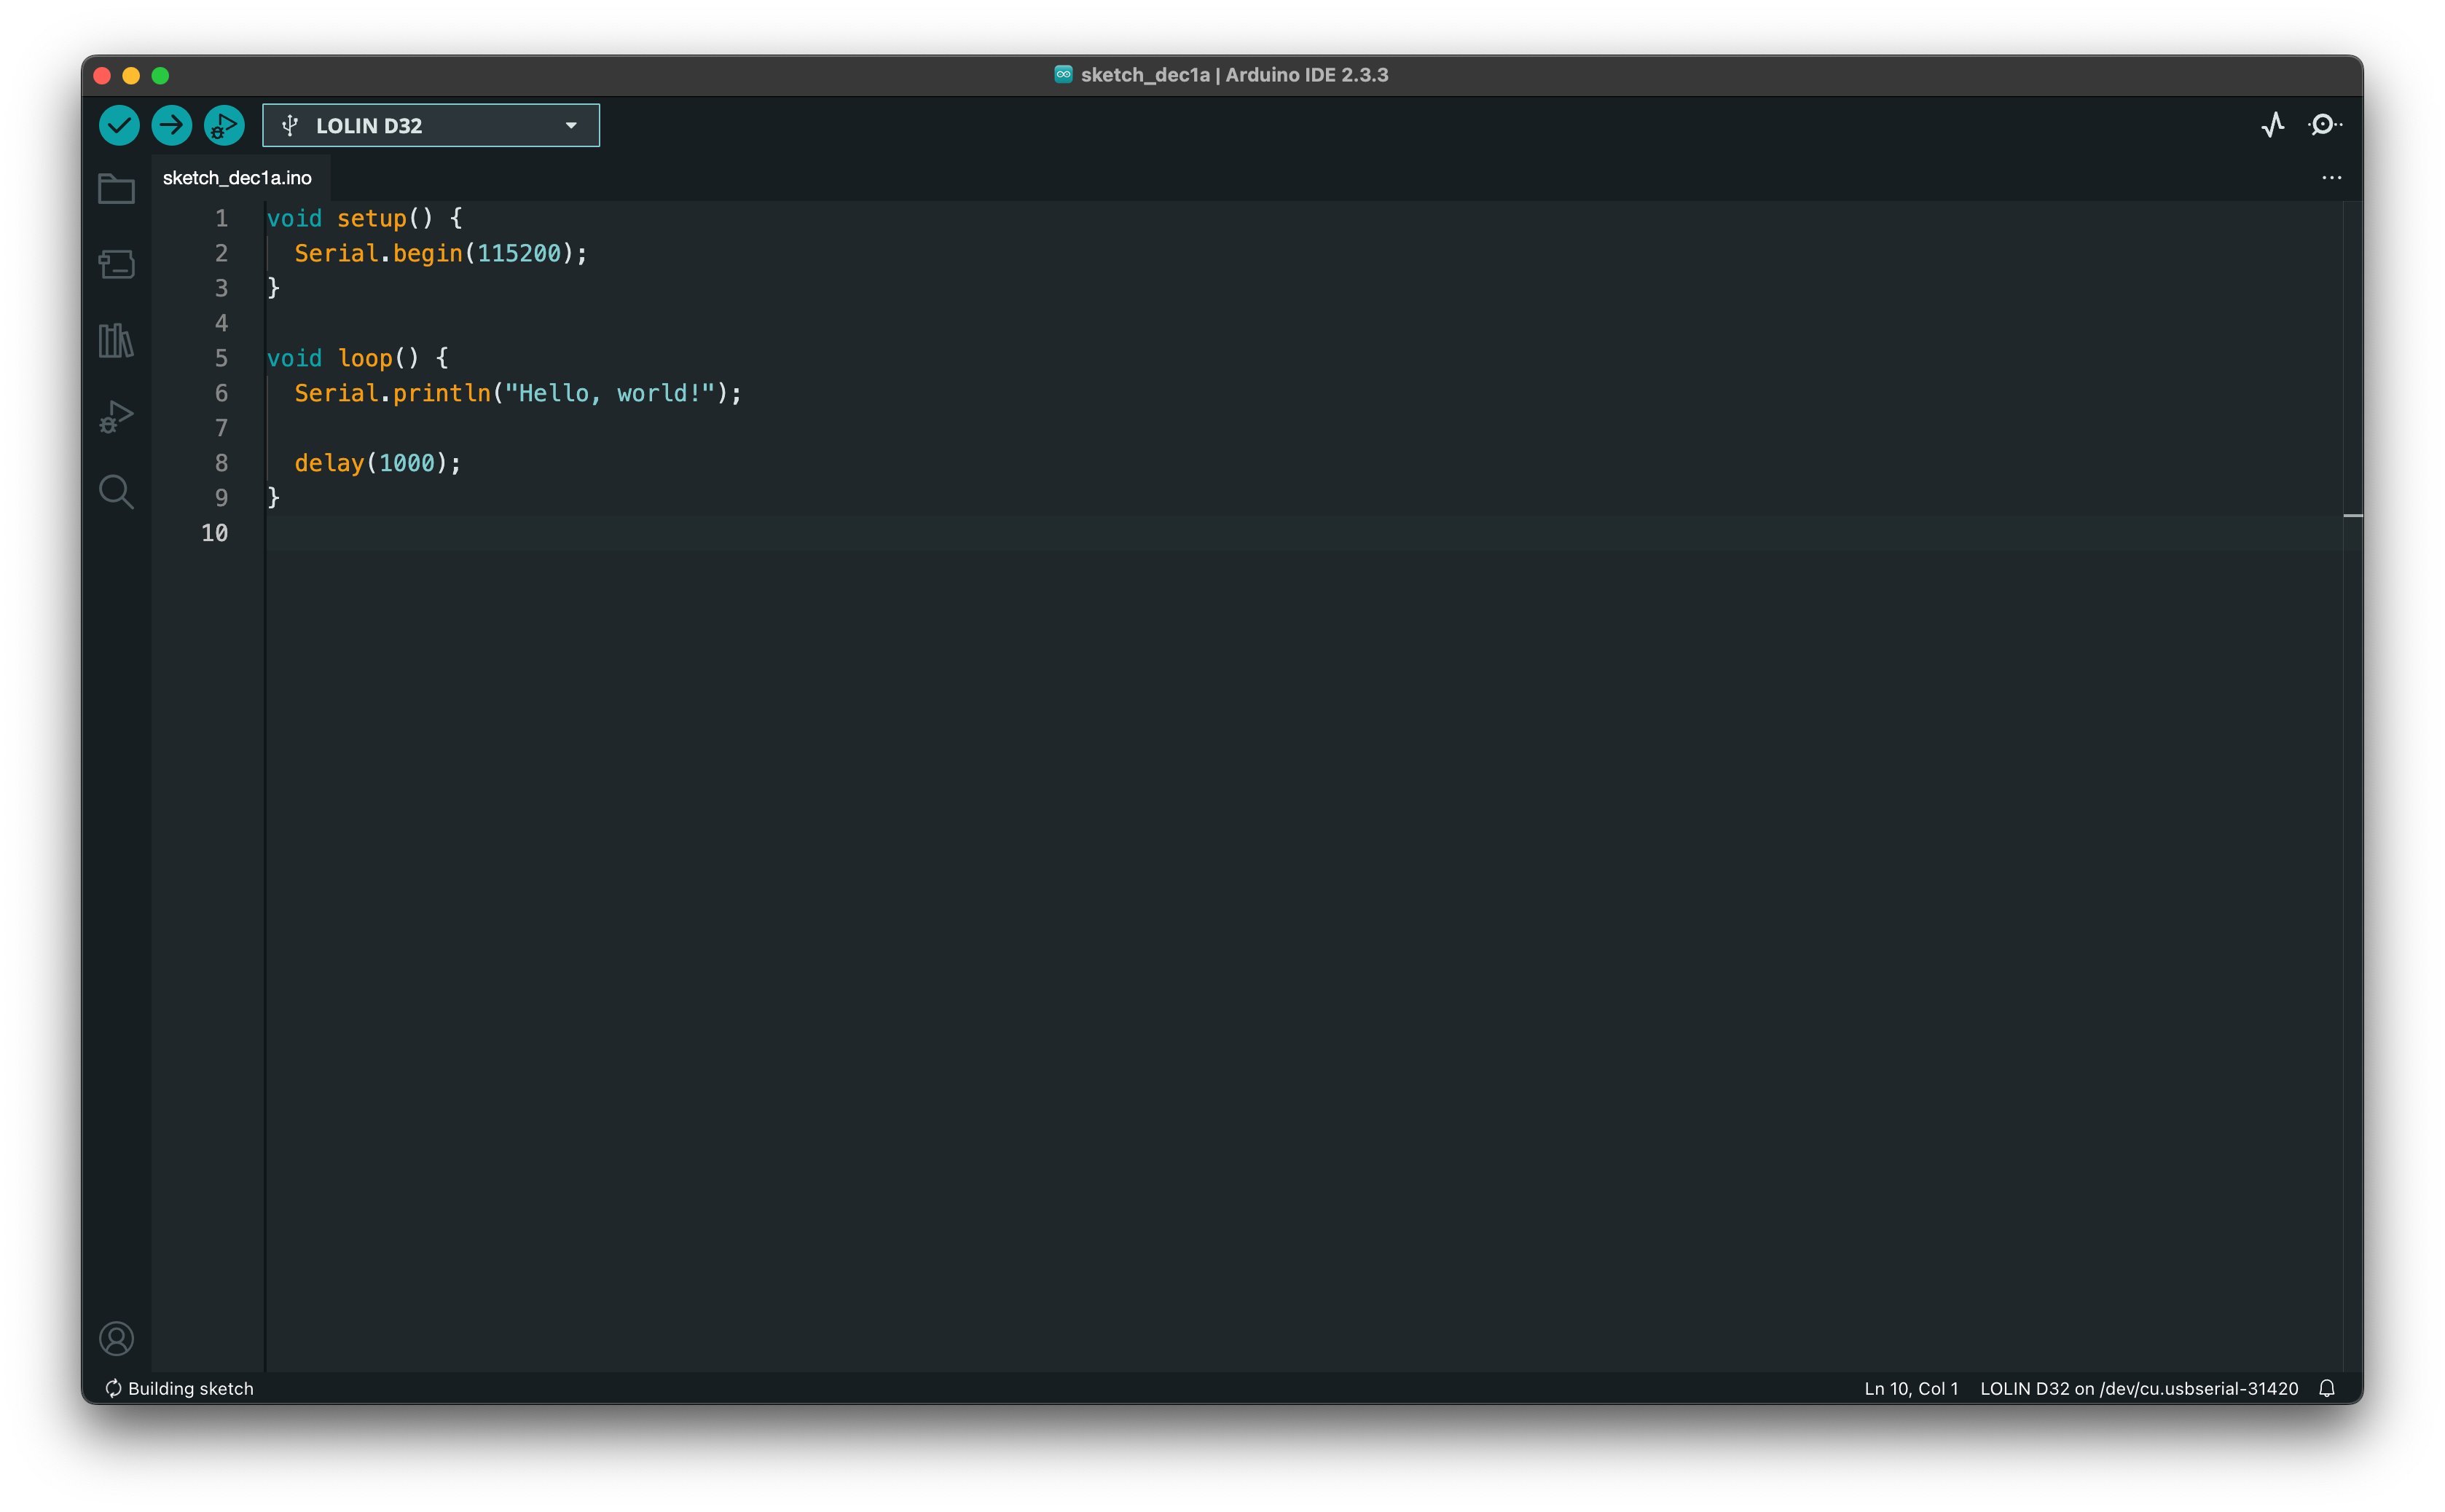Screen dimensions: 2445x1512
Task: Open the Search sidebar panel
Action: click(116, 492)
